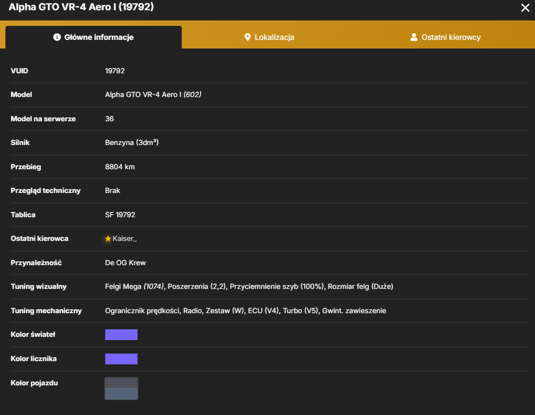Viewport: 535px width, 415px height.
Task: Click the mileage value 8804 km
Action: [x=120, y=167]
